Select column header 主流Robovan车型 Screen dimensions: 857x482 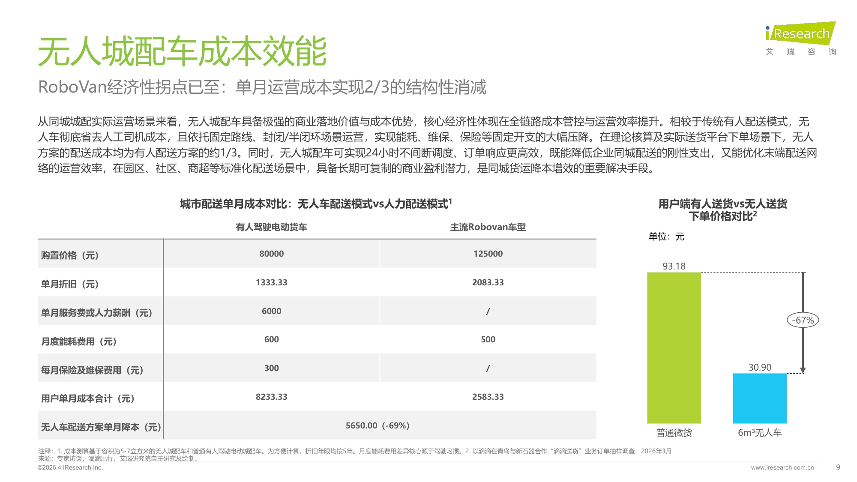point(488,227)
